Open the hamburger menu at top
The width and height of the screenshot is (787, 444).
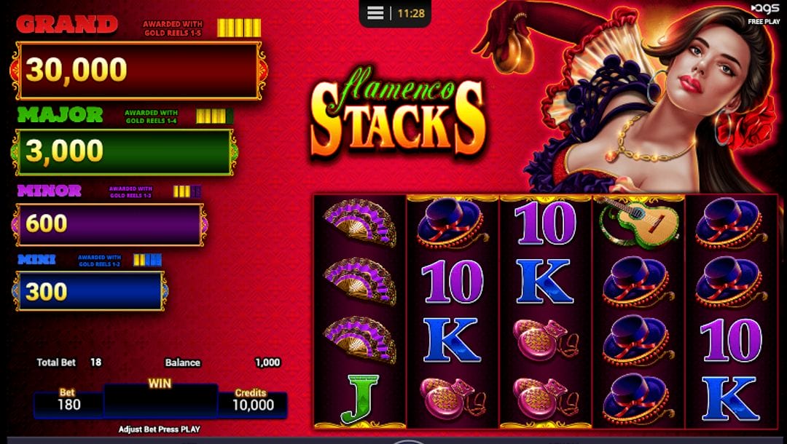click(375, 14)
